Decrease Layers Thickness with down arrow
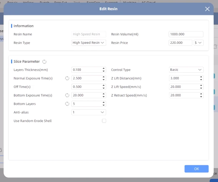The image size is (218, 182). click(104, 71)
